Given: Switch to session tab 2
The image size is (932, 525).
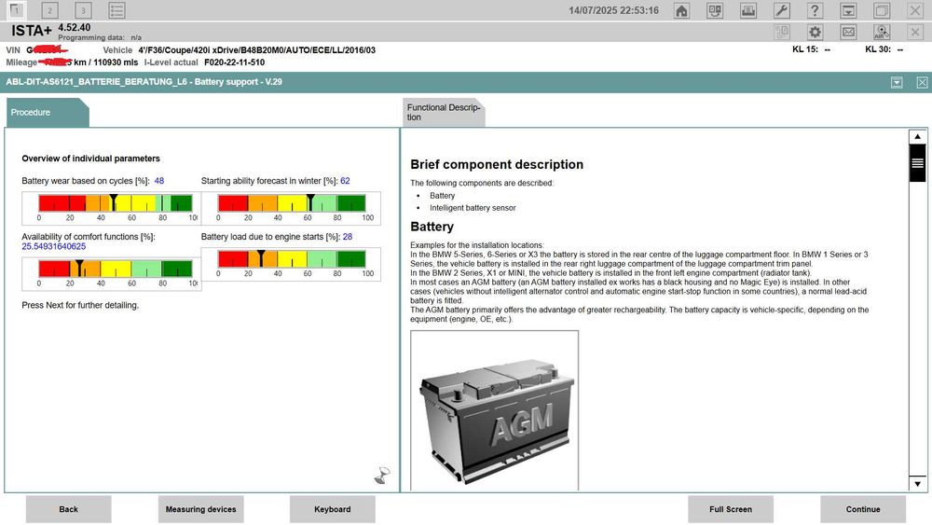Looking at the screenshot, I should 50,9.
